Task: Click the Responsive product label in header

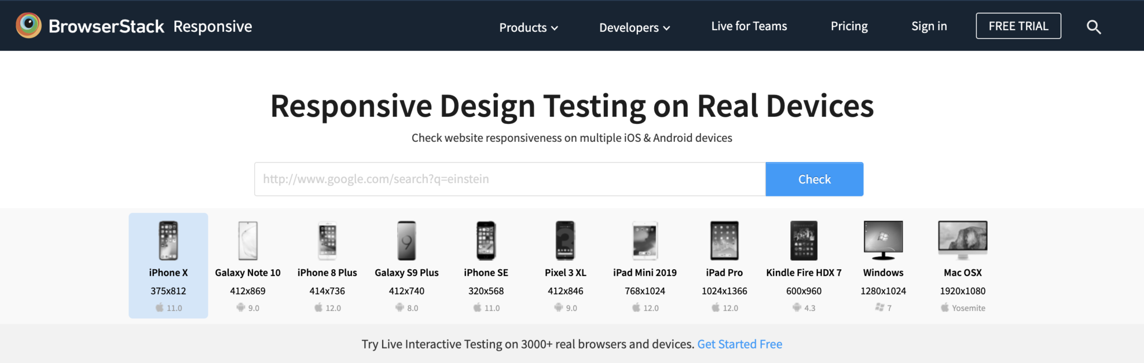Action: [213, 27]
